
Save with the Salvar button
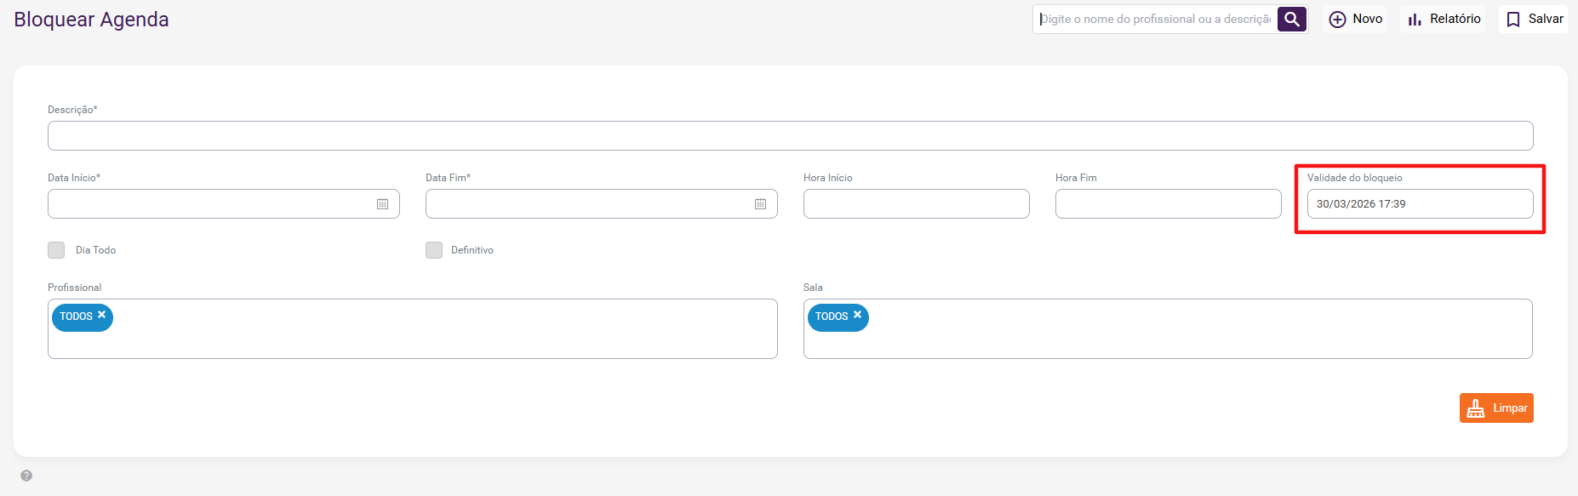1534,19
